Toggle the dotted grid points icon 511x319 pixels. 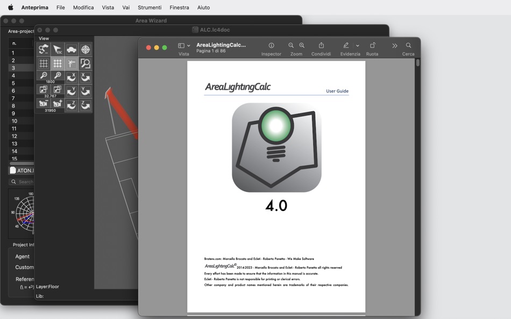coord(58,63)
